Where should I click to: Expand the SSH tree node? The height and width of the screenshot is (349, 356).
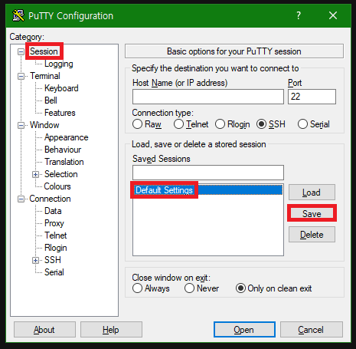35,260
